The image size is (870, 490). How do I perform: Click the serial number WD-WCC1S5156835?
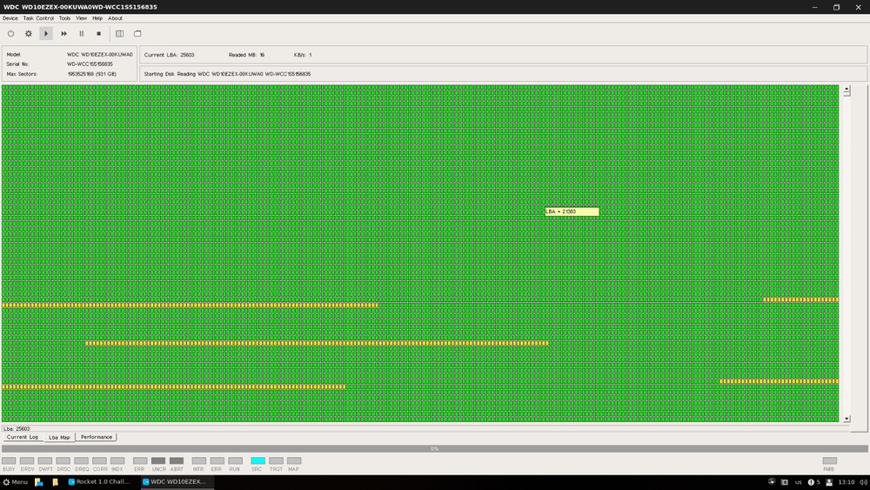coord(90,64)
